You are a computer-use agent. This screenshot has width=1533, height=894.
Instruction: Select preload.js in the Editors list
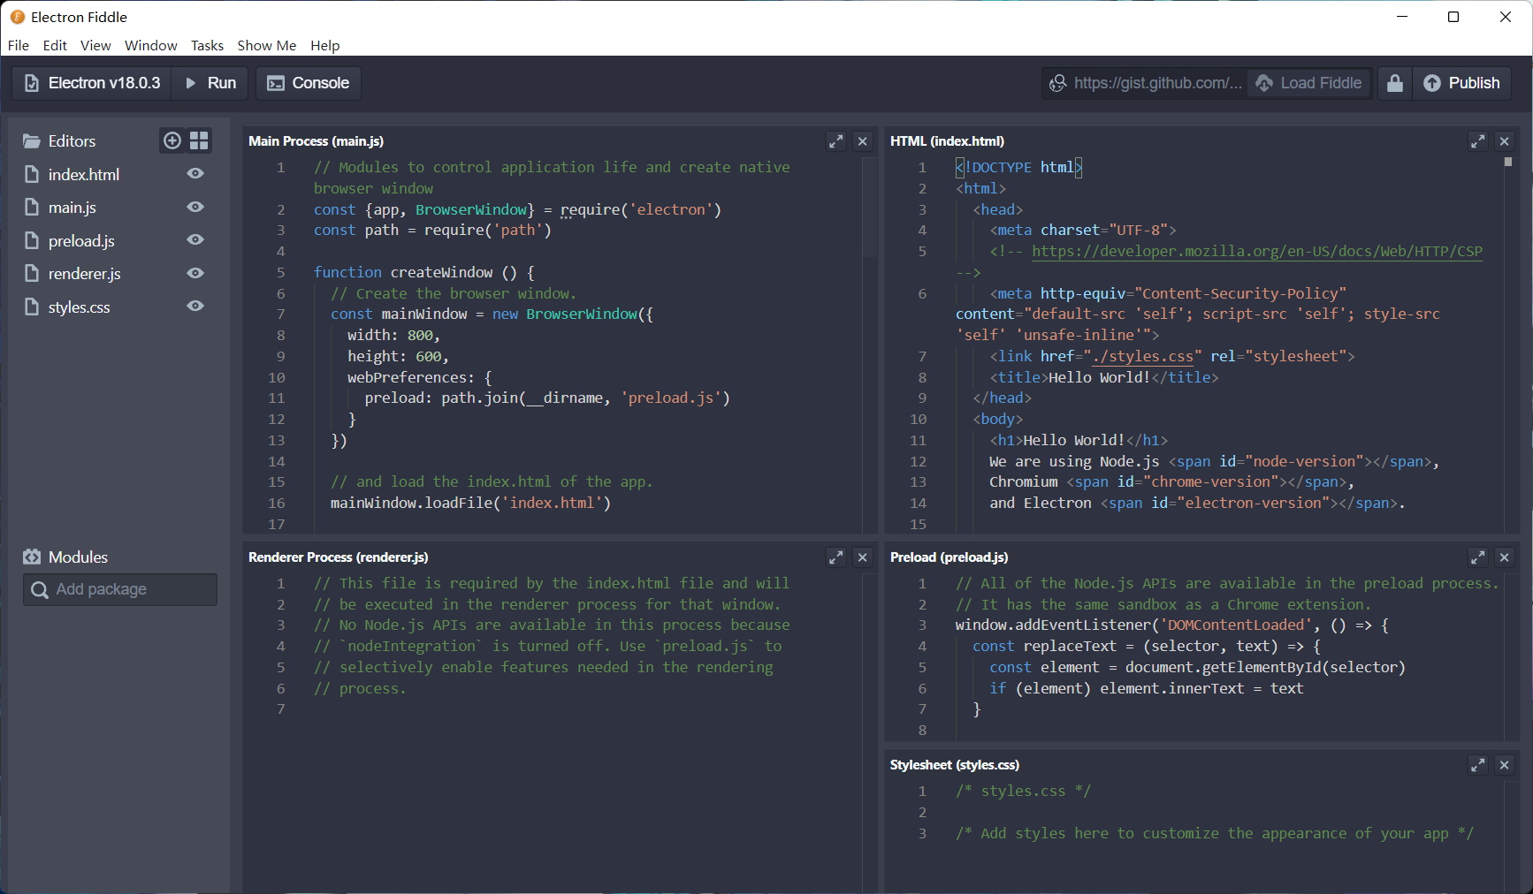[81, 241]
